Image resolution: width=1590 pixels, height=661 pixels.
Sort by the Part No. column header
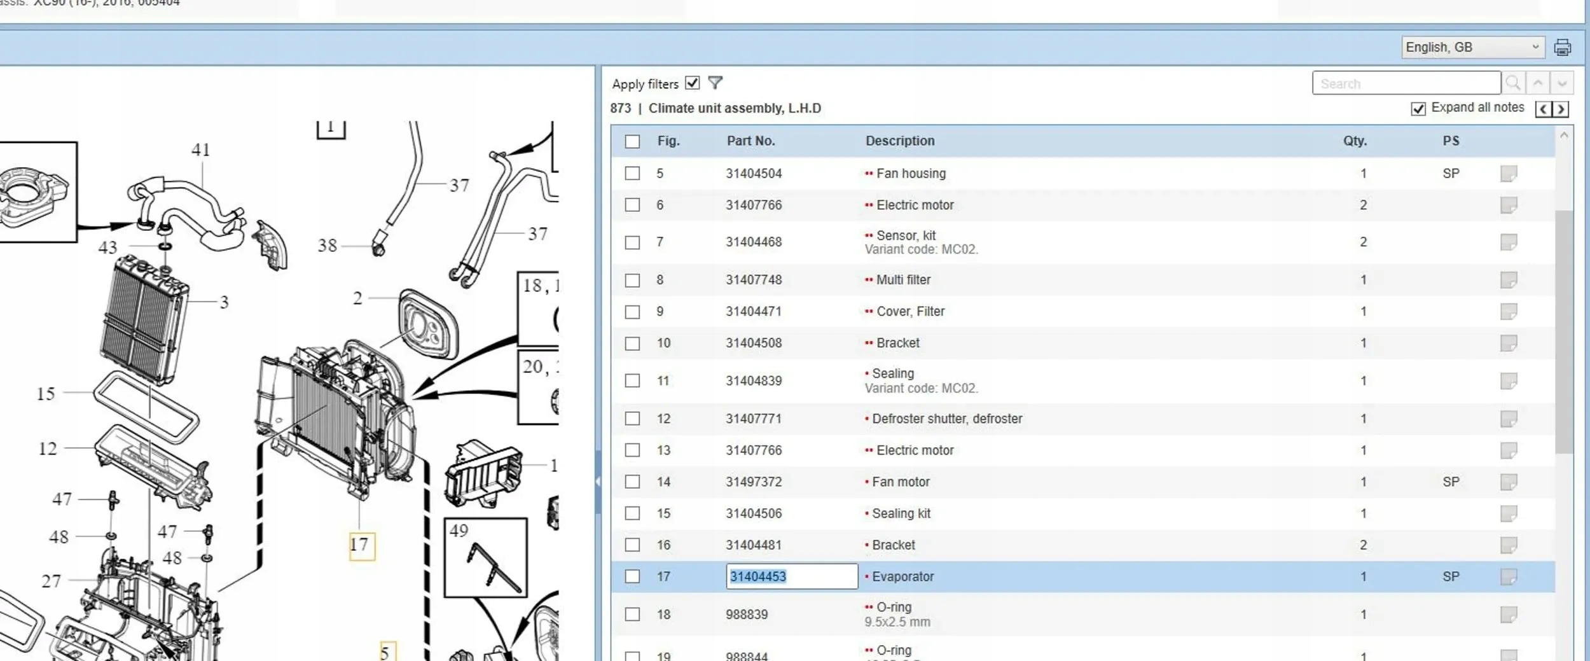750,141
